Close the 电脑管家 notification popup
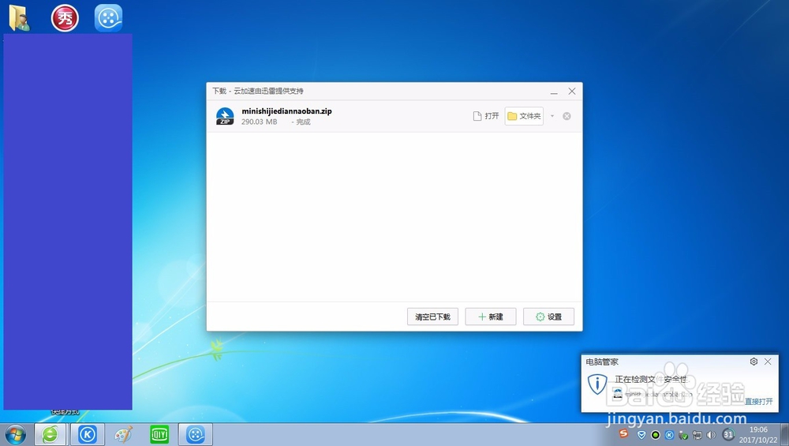 point(768,362)
